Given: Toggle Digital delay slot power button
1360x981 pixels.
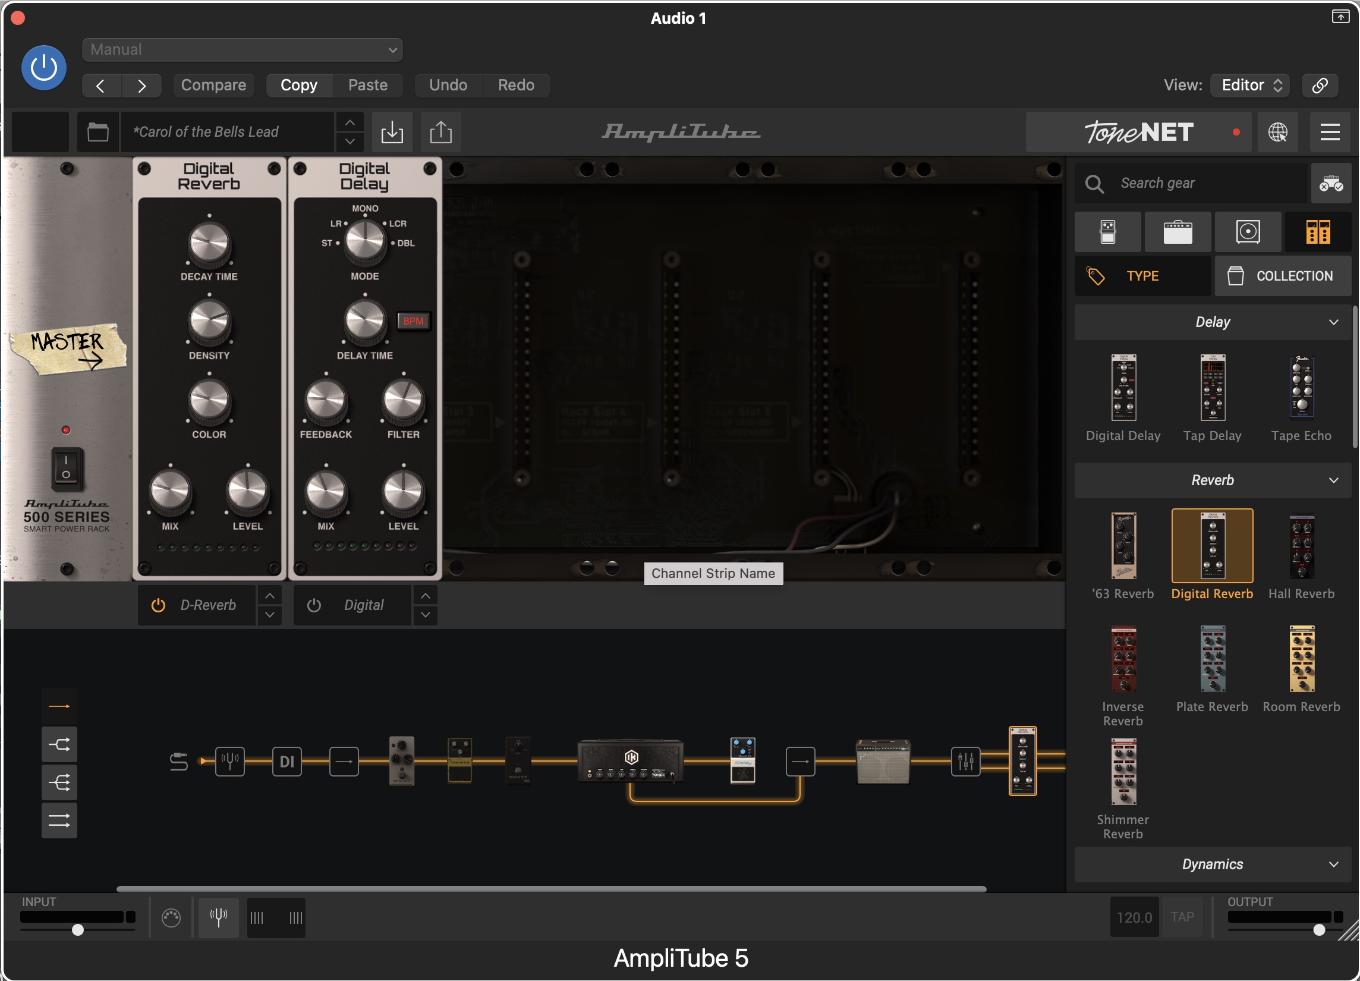Looking at the screenshot, I should click(314, 606).
